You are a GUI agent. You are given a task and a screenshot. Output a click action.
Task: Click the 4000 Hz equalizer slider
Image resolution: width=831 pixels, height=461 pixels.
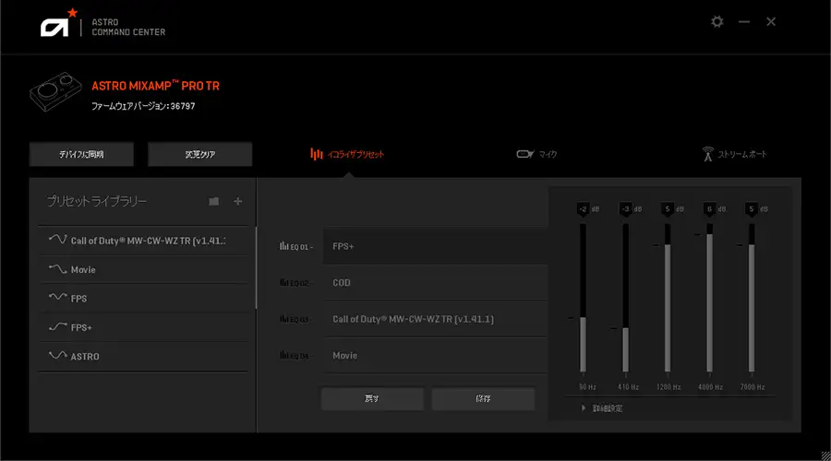(x=709, y=298)
